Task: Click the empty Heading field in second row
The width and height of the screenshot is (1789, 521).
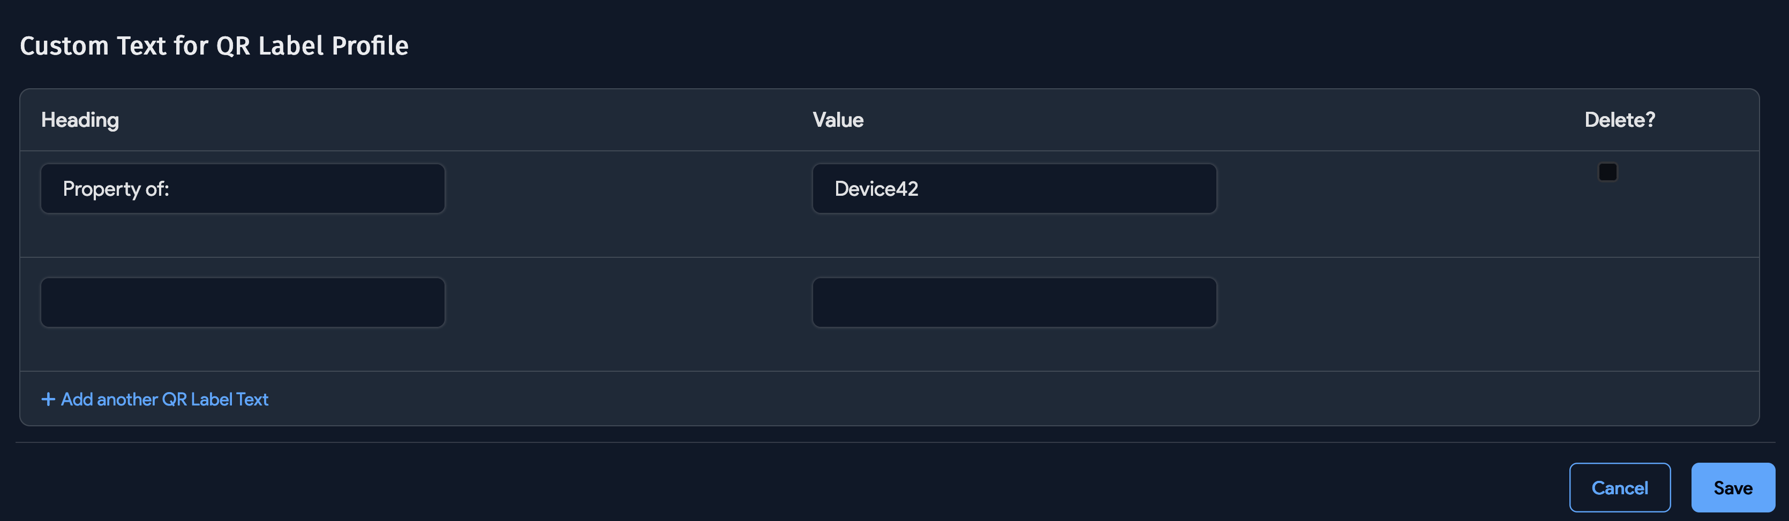Action: [x=243, y=302]
